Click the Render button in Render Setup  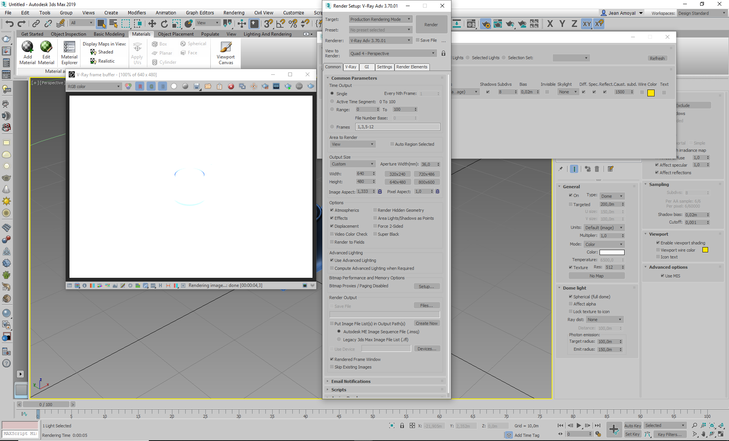pos(431,25)
